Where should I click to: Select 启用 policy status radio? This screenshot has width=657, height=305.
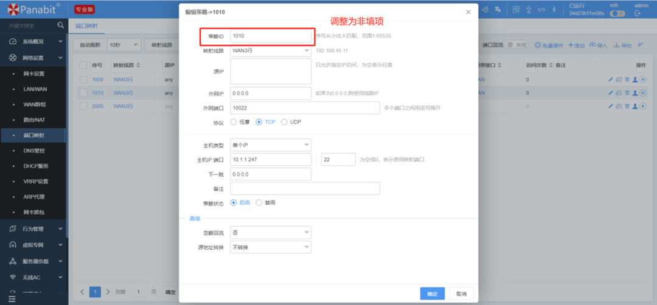coord(234,202)
